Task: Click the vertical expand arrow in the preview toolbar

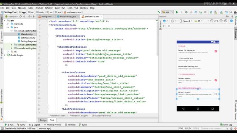Action: pyautogui.click(x=169, y=26)
